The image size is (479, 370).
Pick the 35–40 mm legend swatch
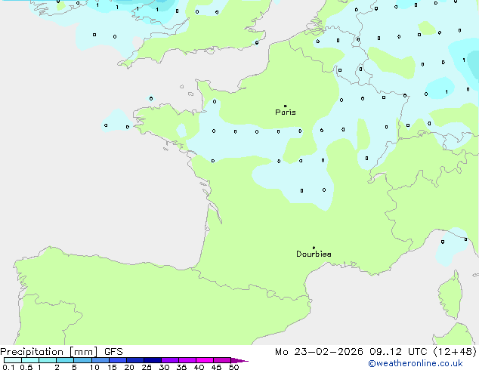187,360
